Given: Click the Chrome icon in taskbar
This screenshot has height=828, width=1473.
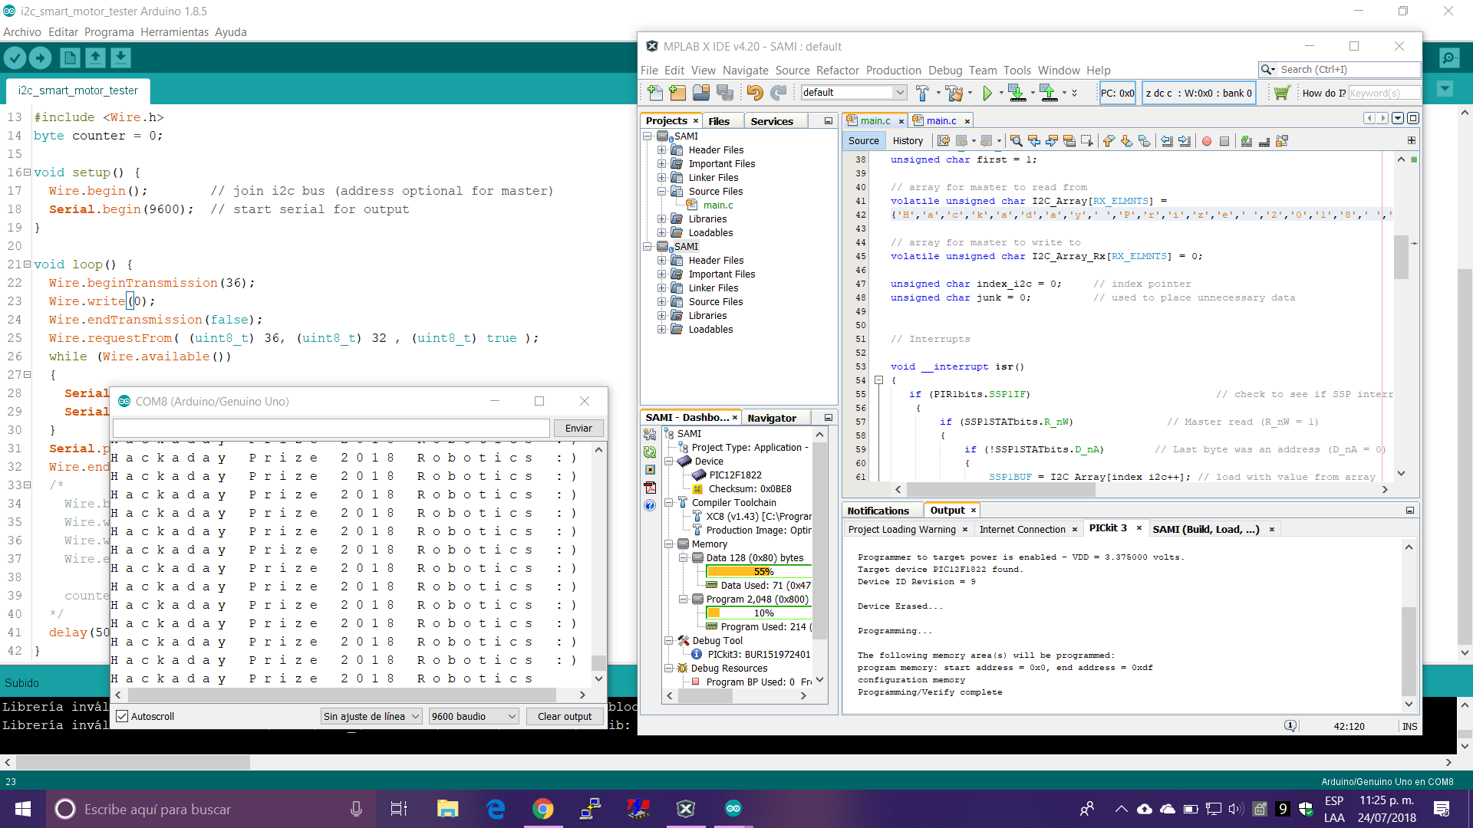Looking at the screenshot, I should pyautogui.click(x=542, y=809).
